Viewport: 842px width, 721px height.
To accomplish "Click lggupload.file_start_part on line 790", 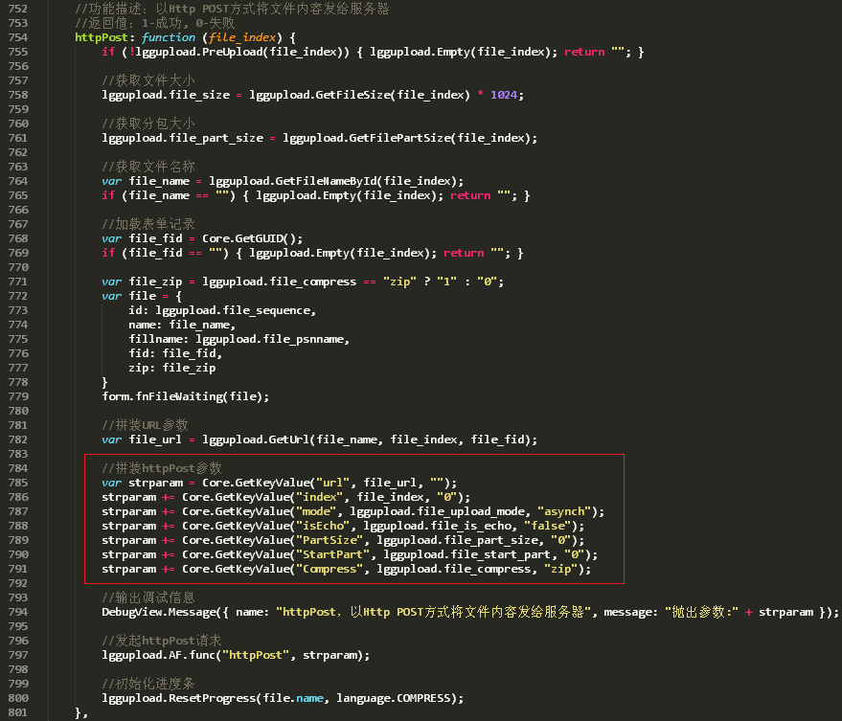I will (467, 554).
